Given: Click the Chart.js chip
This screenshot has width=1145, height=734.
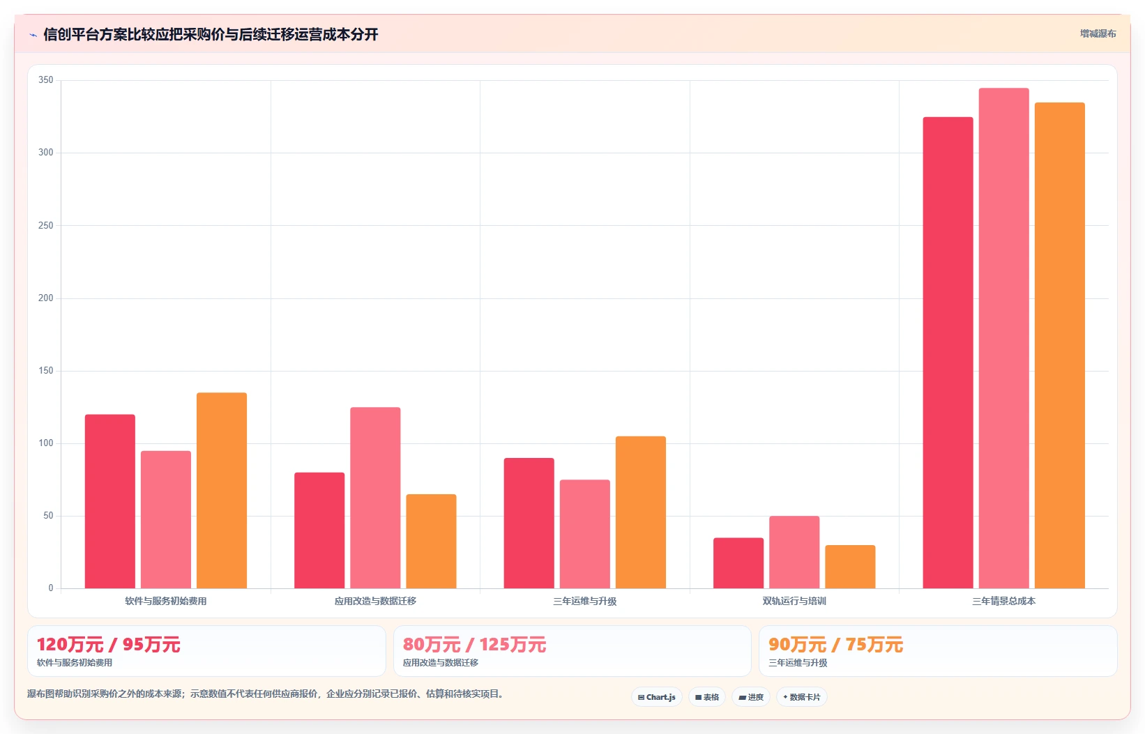Looking at the screenshot, I should (x=657, y=697).
